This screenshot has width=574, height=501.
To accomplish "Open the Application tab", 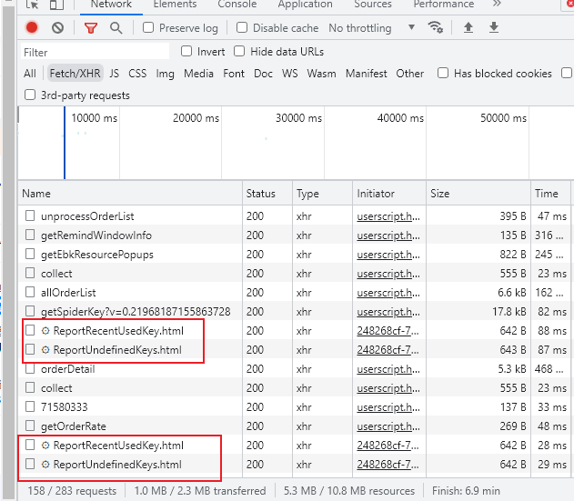I will 305,5.
